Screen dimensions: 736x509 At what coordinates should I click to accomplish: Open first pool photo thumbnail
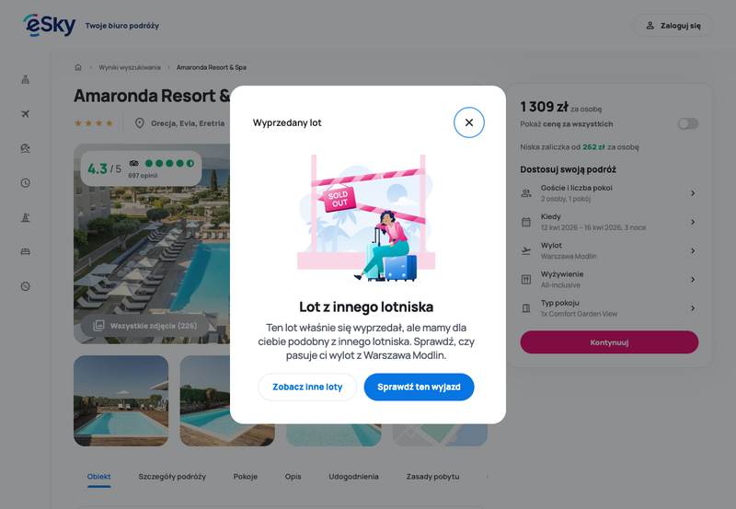121,400
